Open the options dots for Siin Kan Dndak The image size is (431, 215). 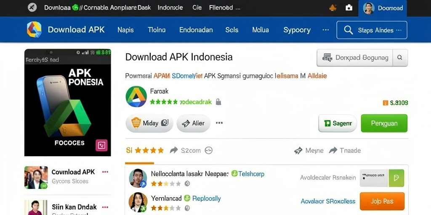point(105,207)
